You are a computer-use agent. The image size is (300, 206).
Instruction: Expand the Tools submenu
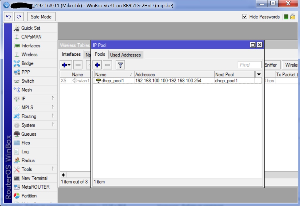53,169
